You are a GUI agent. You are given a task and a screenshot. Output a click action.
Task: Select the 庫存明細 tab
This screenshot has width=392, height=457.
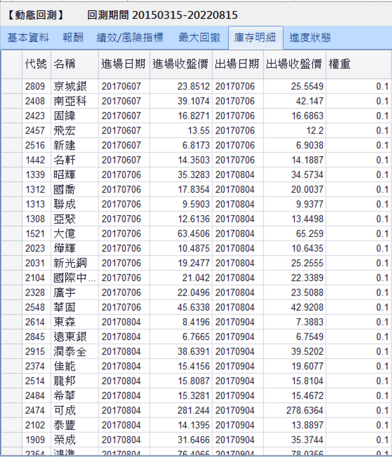click(255, 38)
